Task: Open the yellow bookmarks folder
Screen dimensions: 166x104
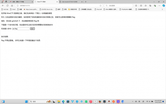Action: click(x=73, y=9)
